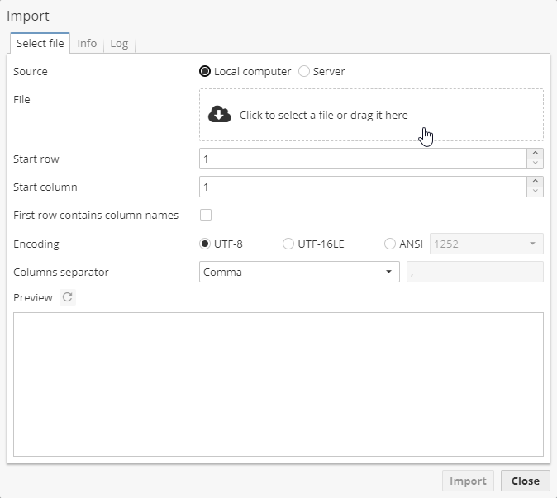557x498 pixels.
Task: Open the Select file tab
Action: (40, 44)
